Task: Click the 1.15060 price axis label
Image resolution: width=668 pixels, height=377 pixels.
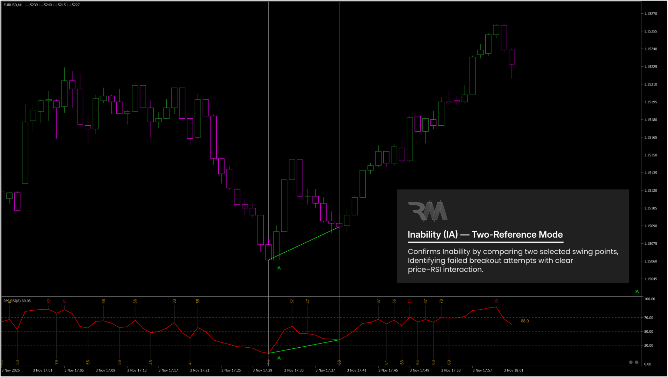Action: [651, 261]
